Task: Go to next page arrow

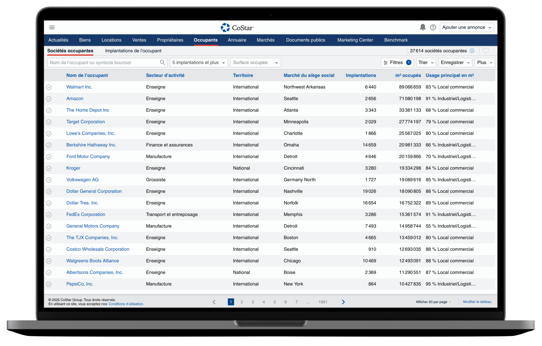Action: tap(343, 302)
